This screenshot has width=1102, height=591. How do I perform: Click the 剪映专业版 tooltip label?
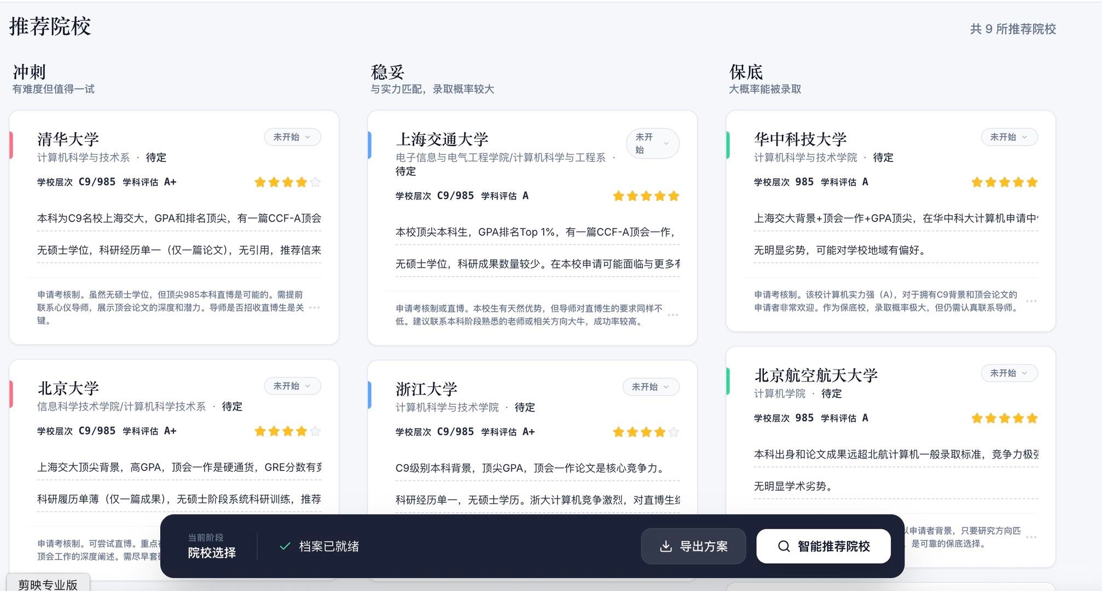48,584
